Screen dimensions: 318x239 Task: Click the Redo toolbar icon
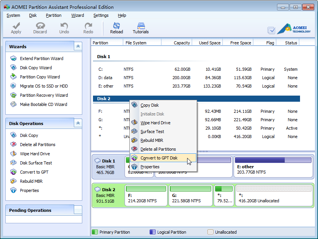coord(88,28)
